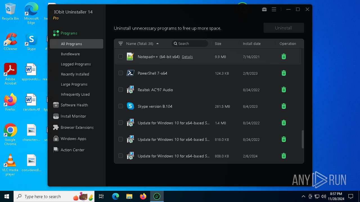Open the Notepad++ Details link
This screenshot has width=360, height=202.
(187, 57)
